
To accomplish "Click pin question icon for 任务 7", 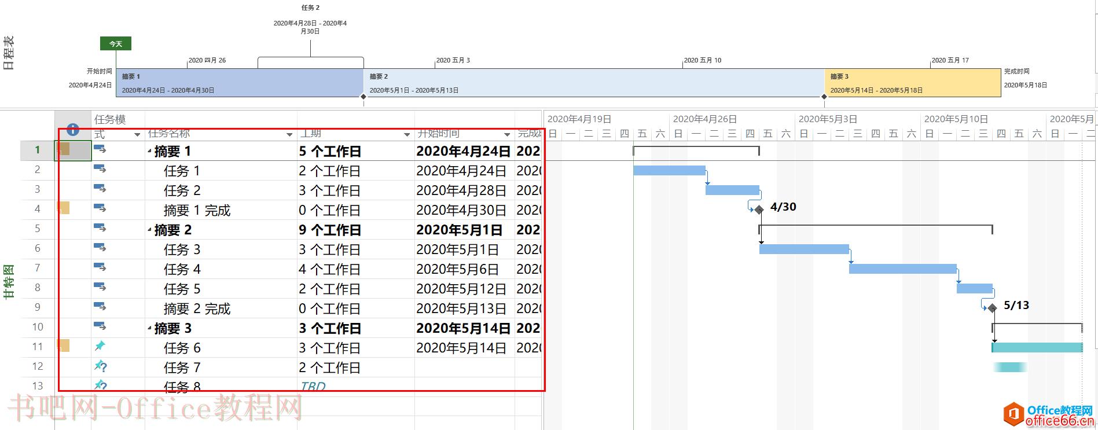I will [101, 366].
